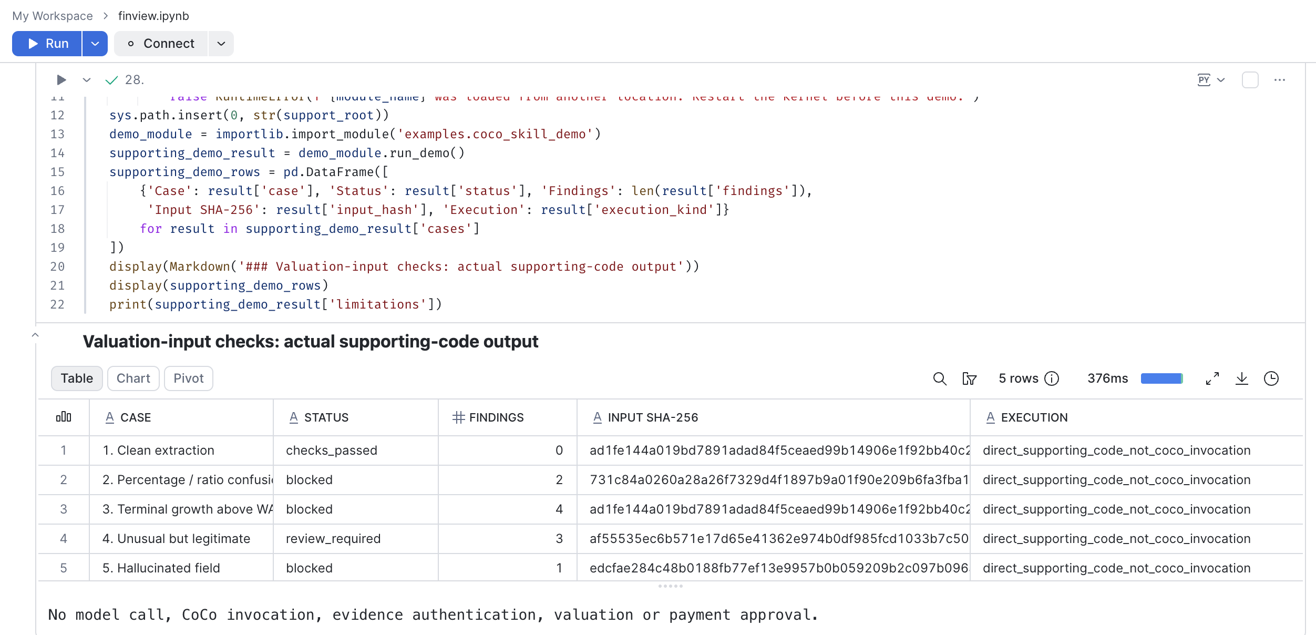Open My Workspace breadcrumb link
1316x635 pixels.
53,16
